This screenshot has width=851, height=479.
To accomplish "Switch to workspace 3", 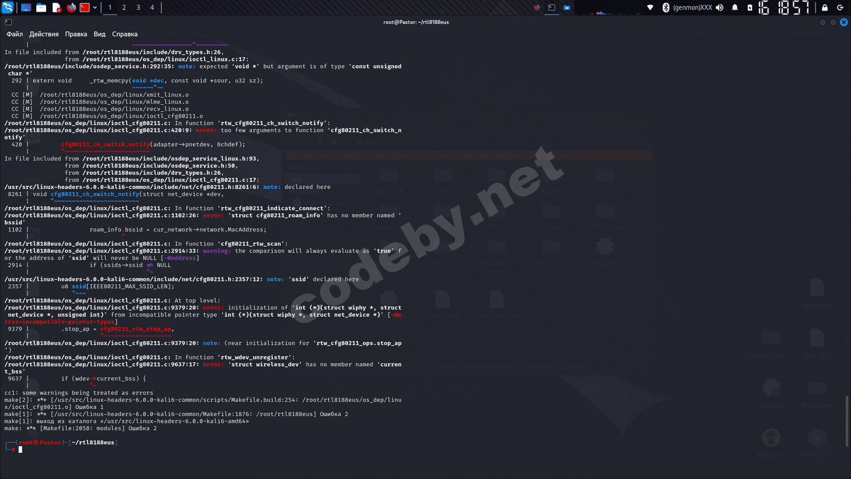I will click(x=138, y=7).
